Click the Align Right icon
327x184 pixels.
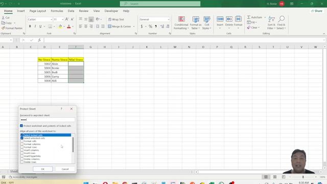click(x=91, y=26)
